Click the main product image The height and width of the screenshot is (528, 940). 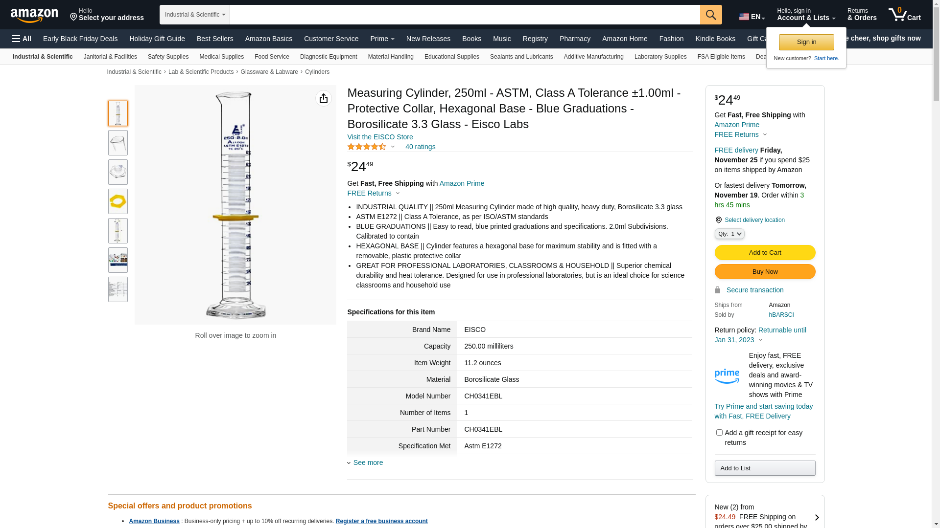[x=235, y=205]
